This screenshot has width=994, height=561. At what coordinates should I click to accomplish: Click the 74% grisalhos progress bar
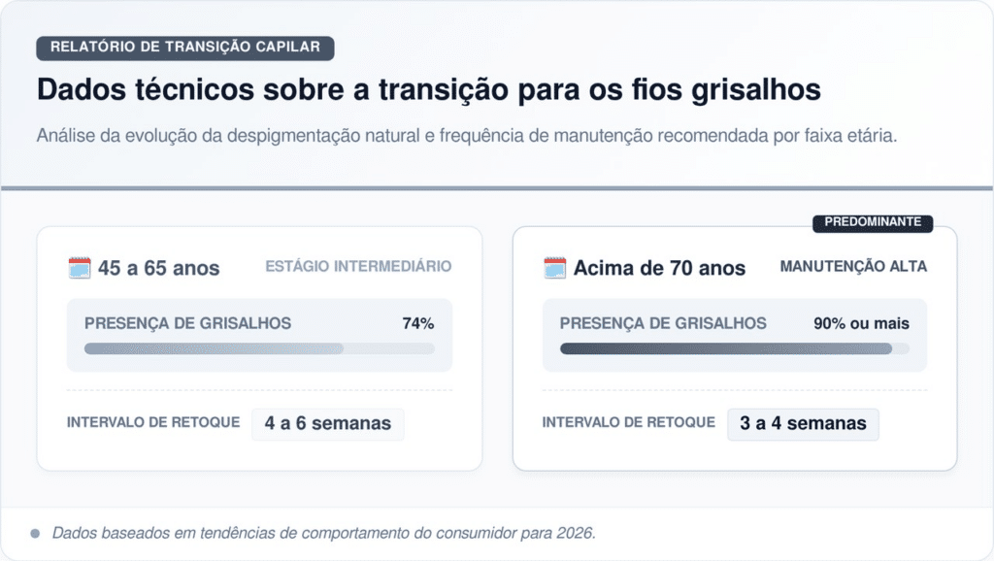[259, 348]
